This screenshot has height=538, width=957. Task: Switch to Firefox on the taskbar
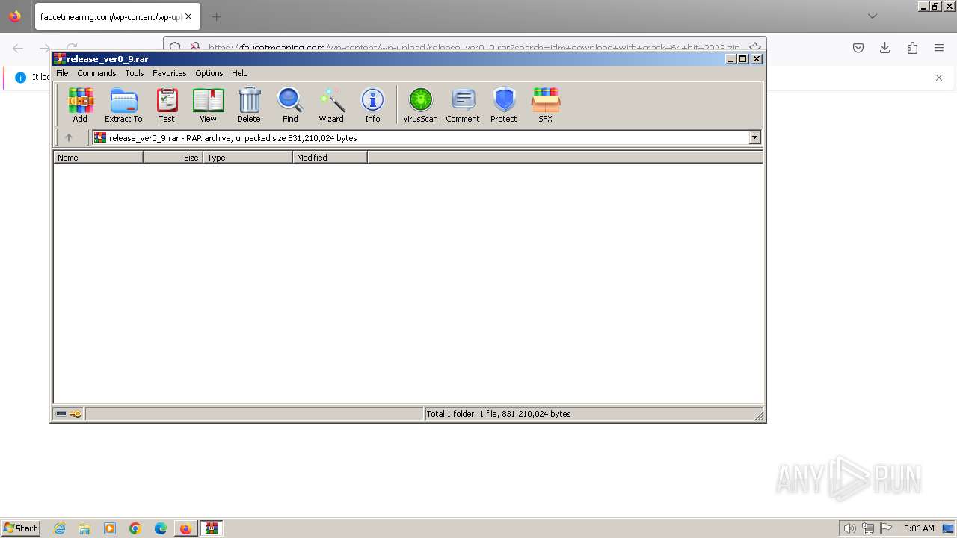pyautogui.click(x=185, y=528)
